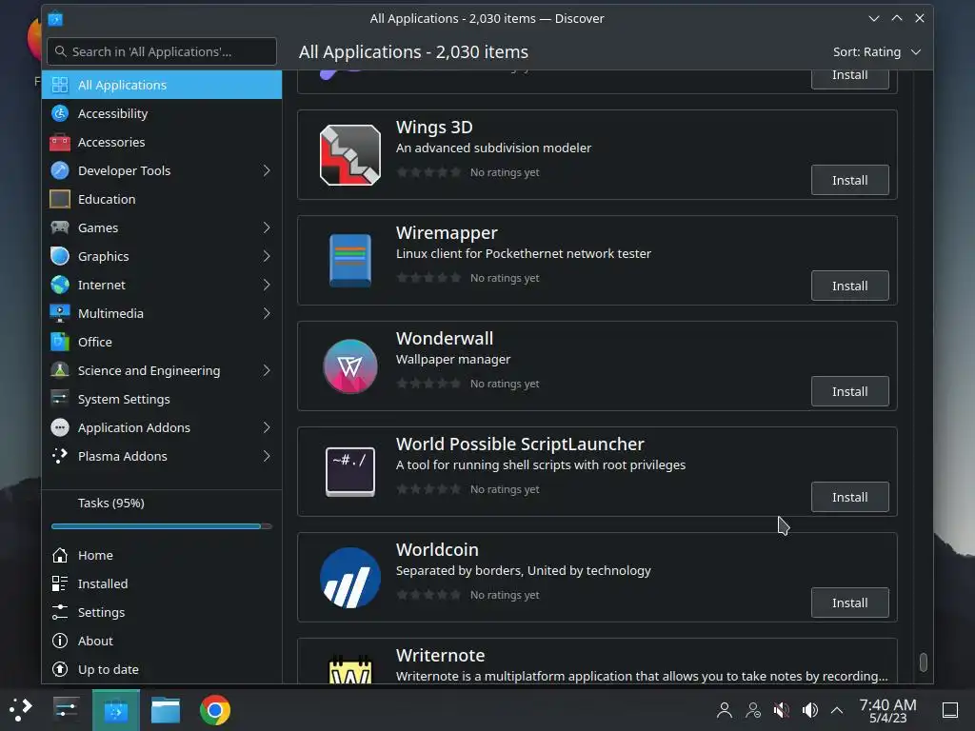Expand Science and Engineering category arrow
The height and width of the screenshot is (731, 975).
[x=267, y=370]
